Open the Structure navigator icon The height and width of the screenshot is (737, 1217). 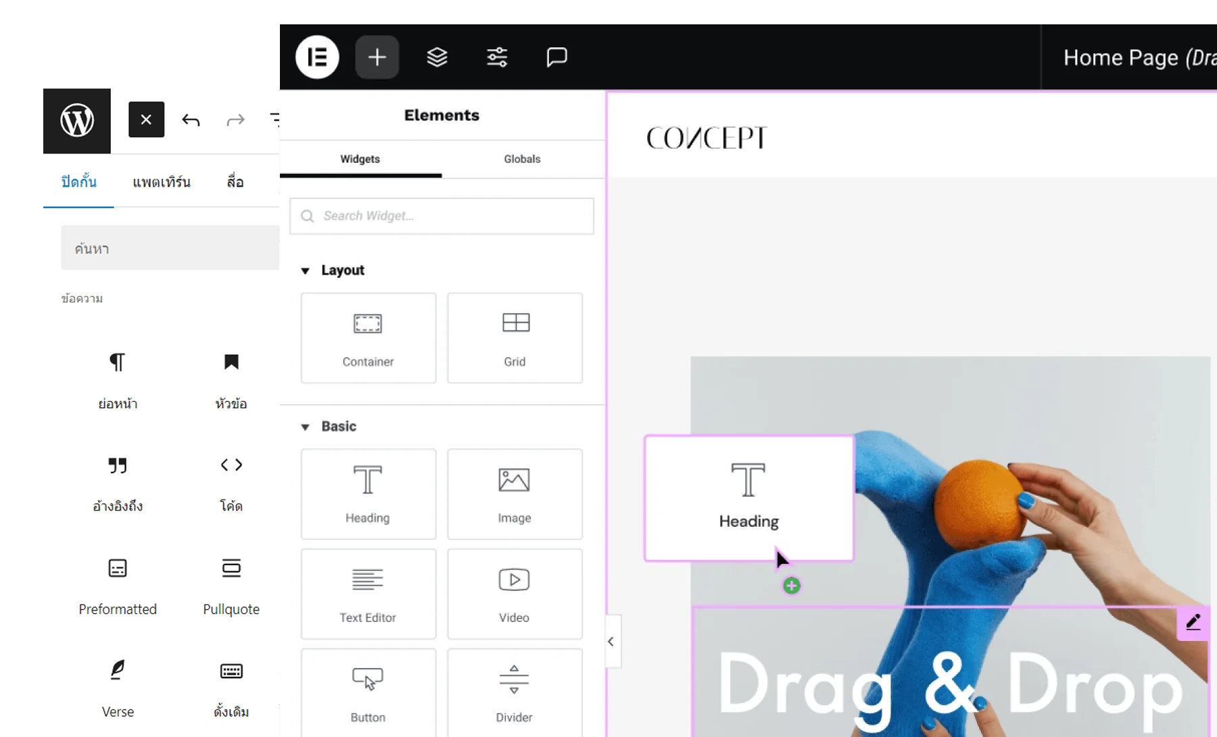point(437,57)
